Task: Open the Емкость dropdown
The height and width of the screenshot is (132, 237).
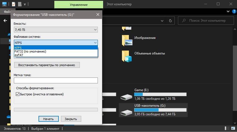Action: [x=56, y=29]
